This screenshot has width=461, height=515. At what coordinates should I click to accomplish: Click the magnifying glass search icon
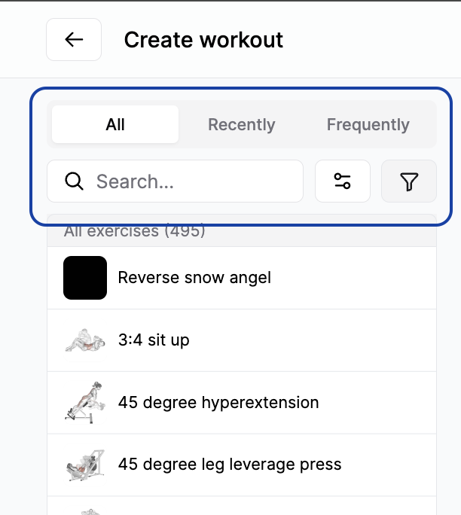(x=74, y=181)
